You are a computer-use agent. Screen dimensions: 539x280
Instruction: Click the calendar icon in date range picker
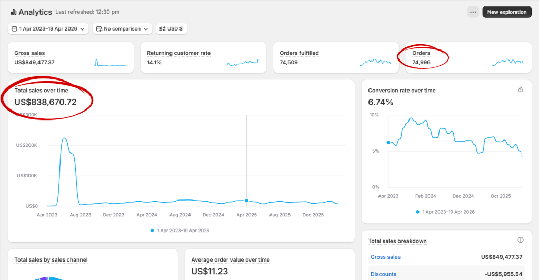tap(14, 29)
